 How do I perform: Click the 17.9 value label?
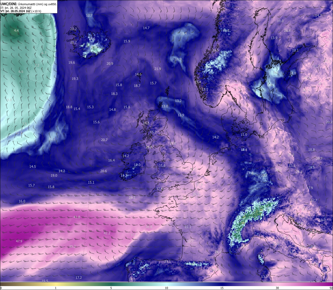[310, 188]
